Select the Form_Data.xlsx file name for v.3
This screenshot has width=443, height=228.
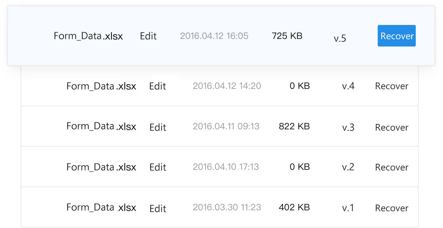pyautogui.click(x=101, y=126)
